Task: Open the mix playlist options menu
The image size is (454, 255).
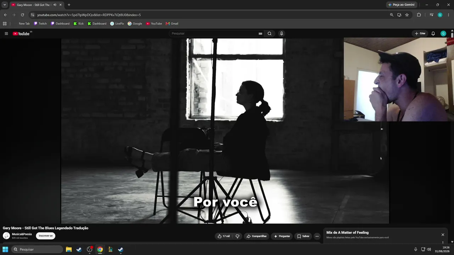Action: pyautogui.click(x=443, y=242)
